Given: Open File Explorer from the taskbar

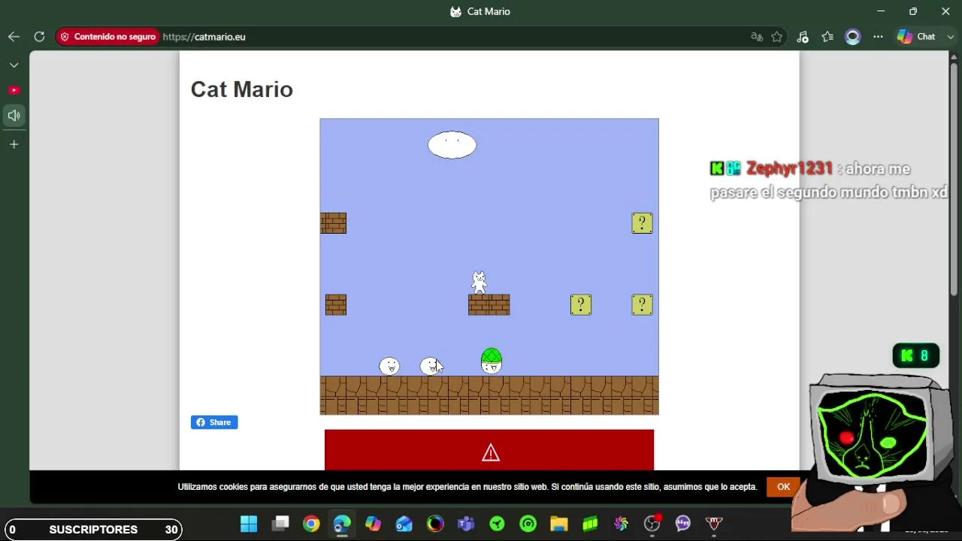Looking at the screenshot, I should click(x=559, y=524).
